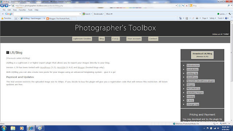Click the Feeds icon in the command bar
The height and width of the screenshot is (131, 233).
click(187, 18)
